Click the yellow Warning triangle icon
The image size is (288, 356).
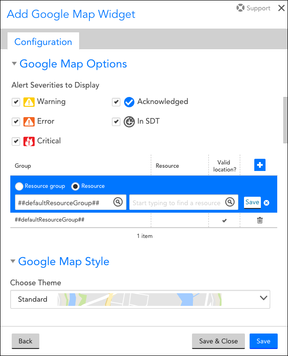point(29,102)
